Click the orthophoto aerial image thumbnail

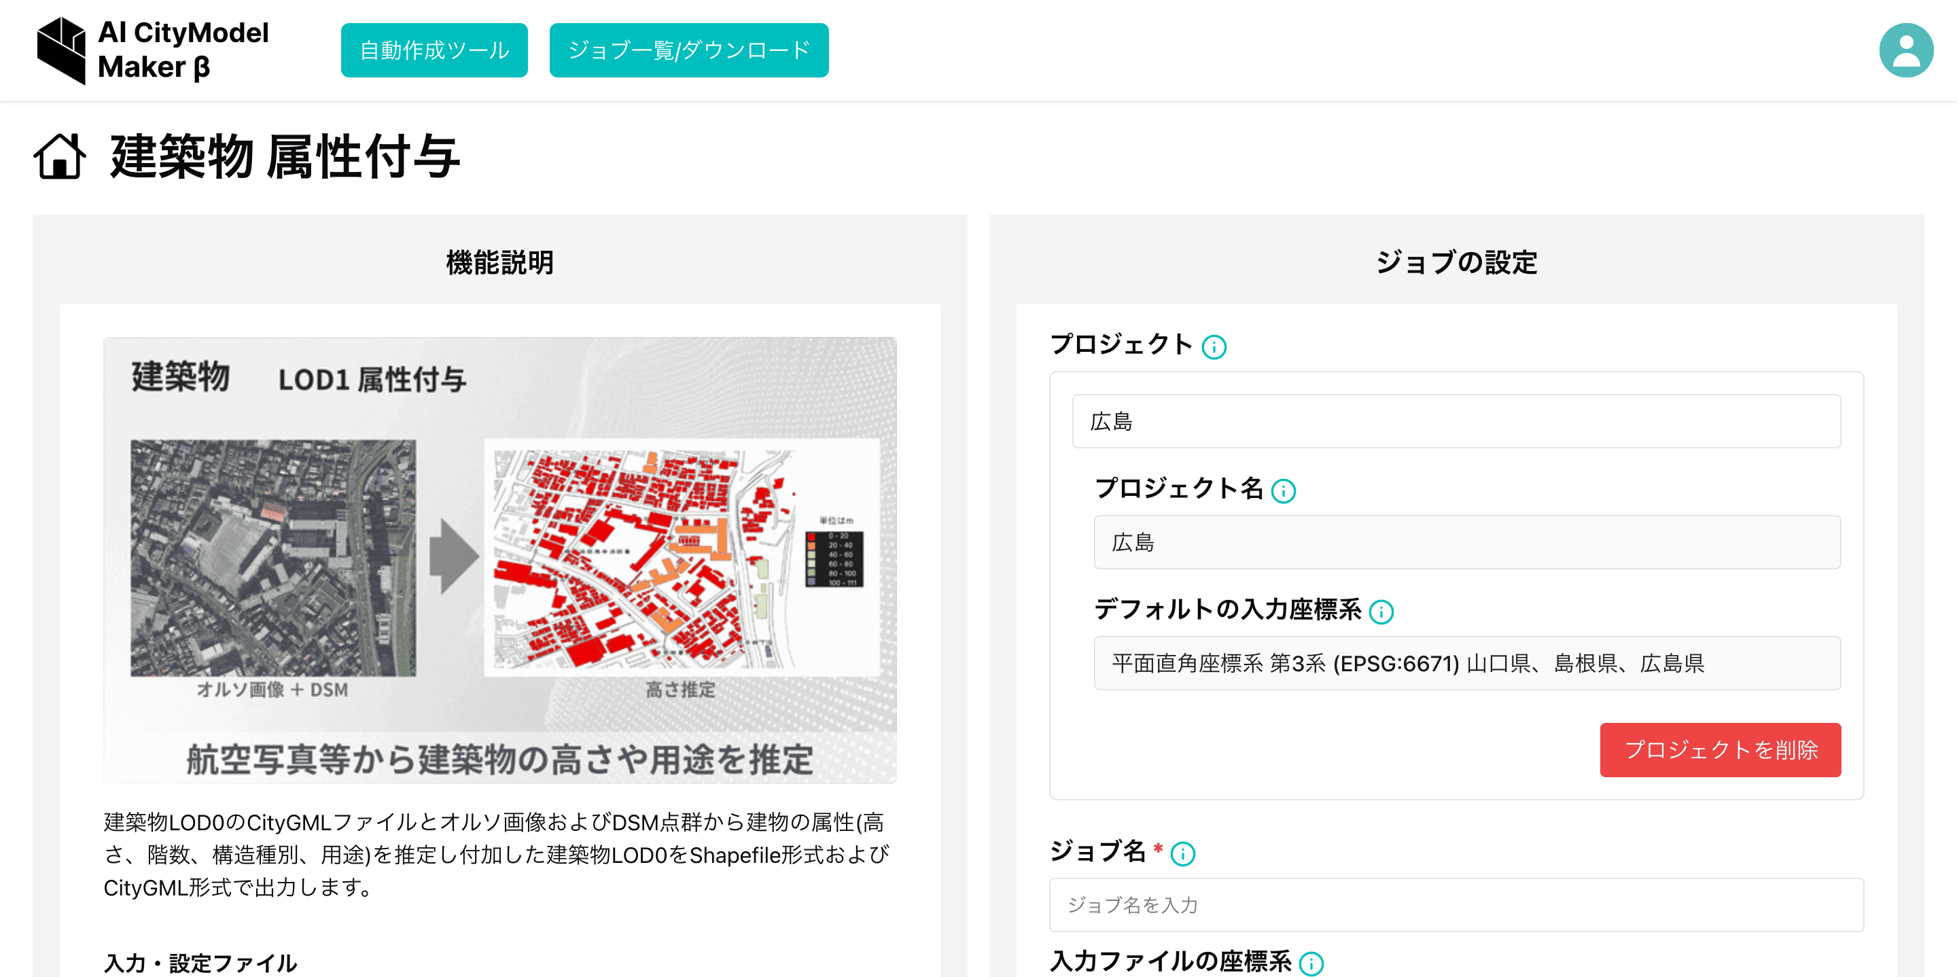272,558
